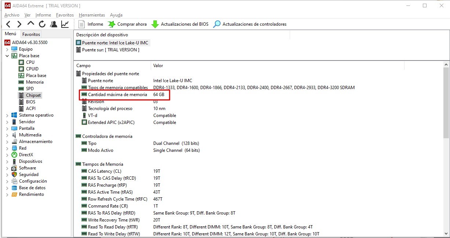The height and width of the screenshot is (238, 450).
Task: Expand the Sistema operativo node
Action: click(7, 115)
